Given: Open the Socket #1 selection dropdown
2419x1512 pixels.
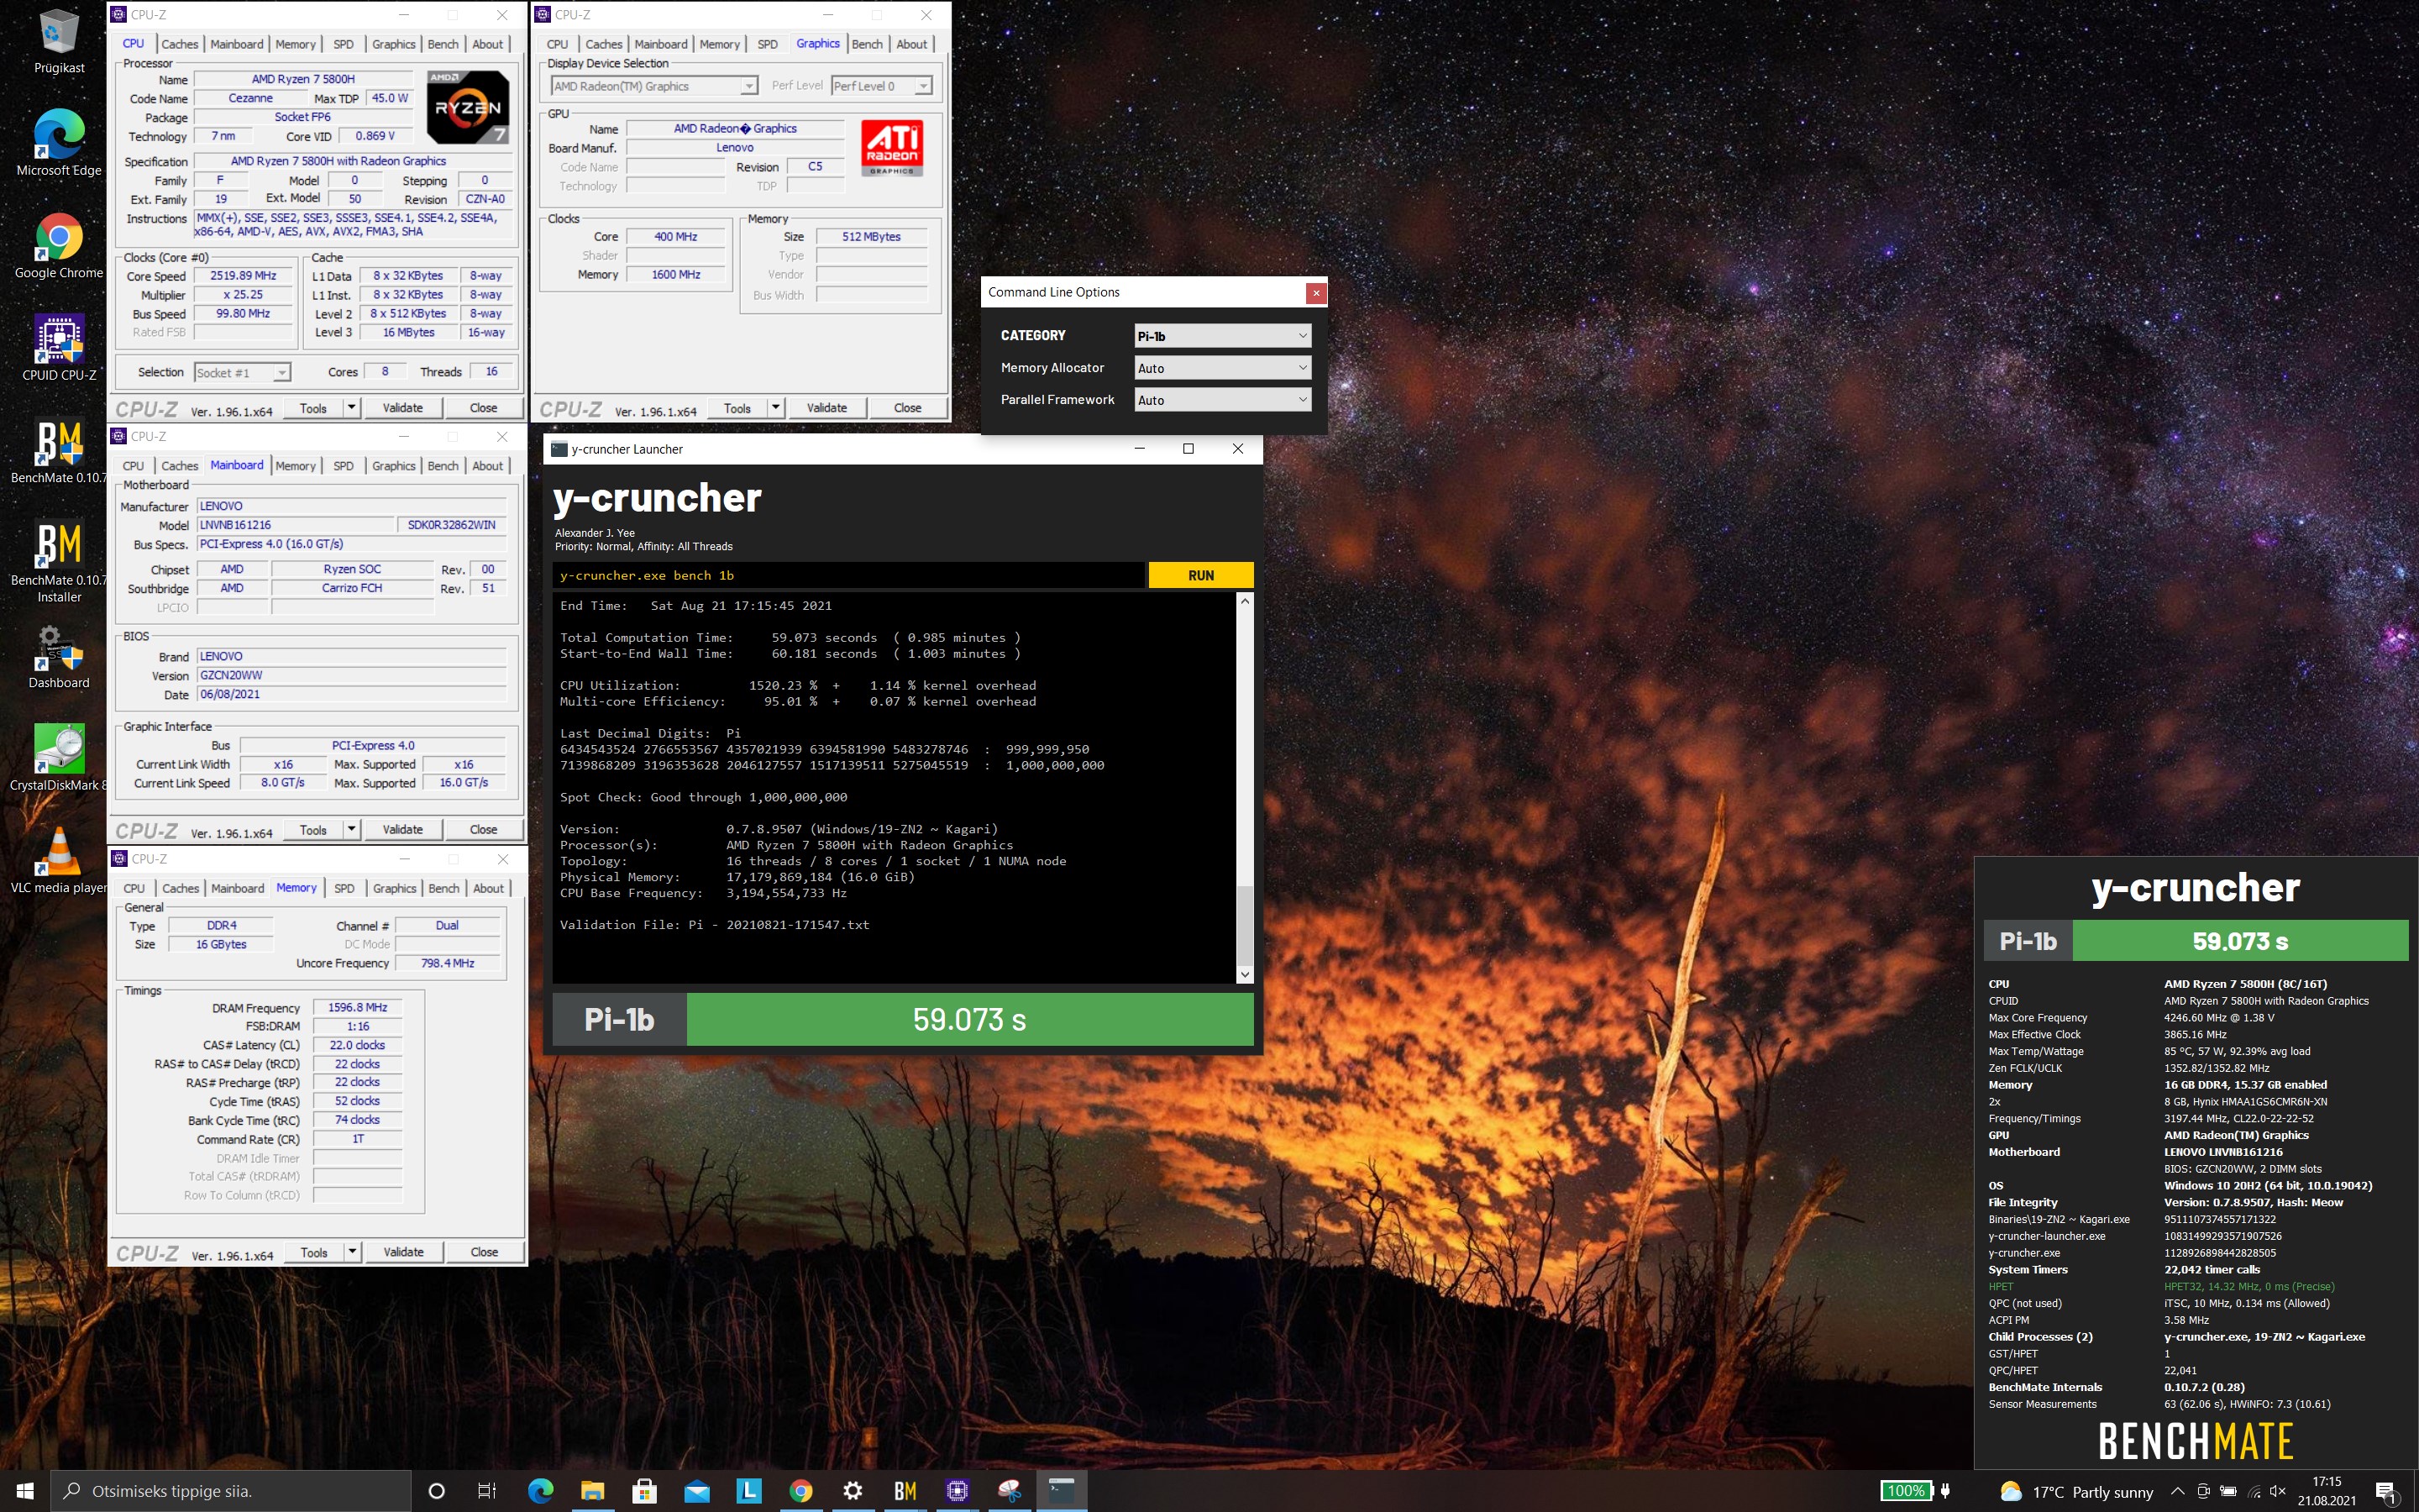Looking at the screenshot, I should (x=242, y=373).
